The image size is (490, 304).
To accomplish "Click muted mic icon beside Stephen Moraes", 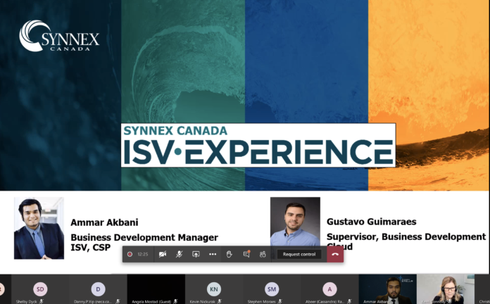I will 280,301.
